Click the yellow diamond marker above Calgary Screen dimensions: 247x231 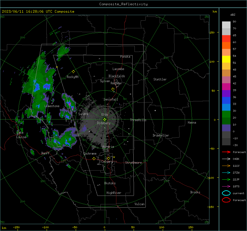(108, 158)
